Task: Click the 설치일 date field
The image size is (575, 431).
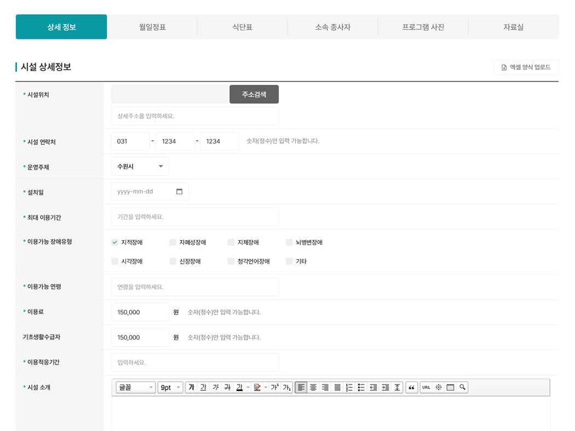Action: pos(150,191)
